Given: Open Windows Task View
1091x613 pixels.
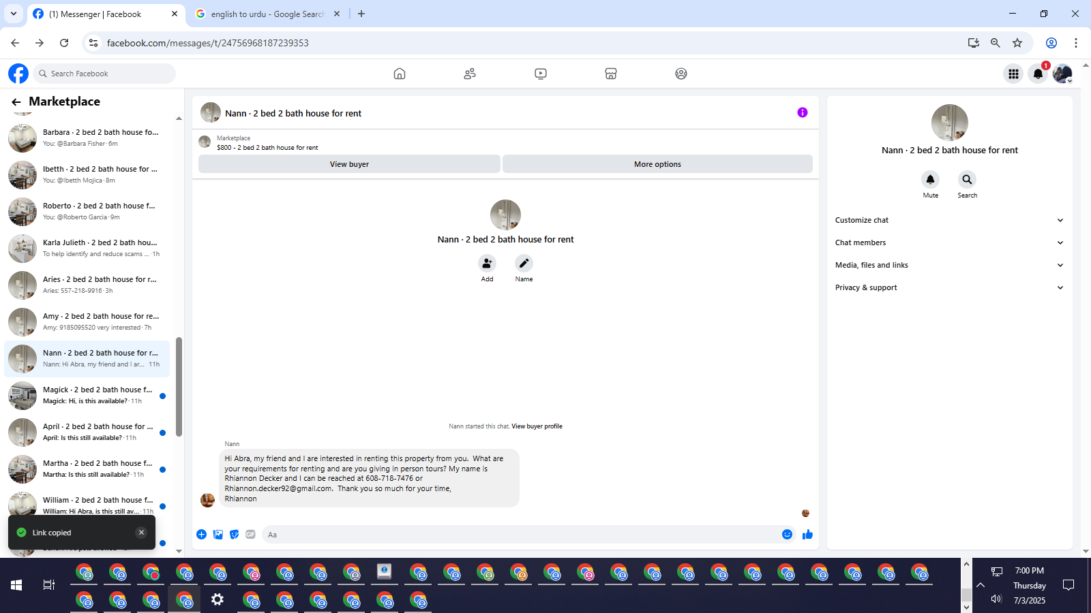Looking at the screenshot, I should coord(48,585).
